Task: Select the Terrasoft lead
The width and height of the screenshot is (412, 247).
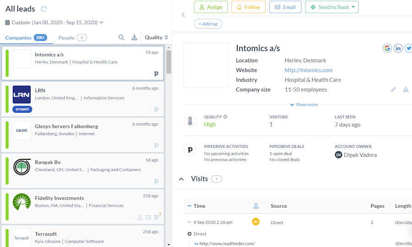Action: pyautogui.click(x=82, y=236)
